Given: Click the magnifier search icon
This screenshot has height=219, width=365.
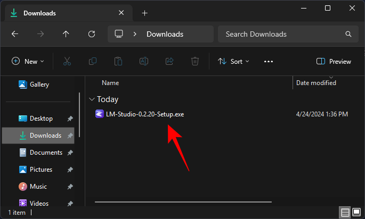Looking at the screenshot, I should point(348,34).
